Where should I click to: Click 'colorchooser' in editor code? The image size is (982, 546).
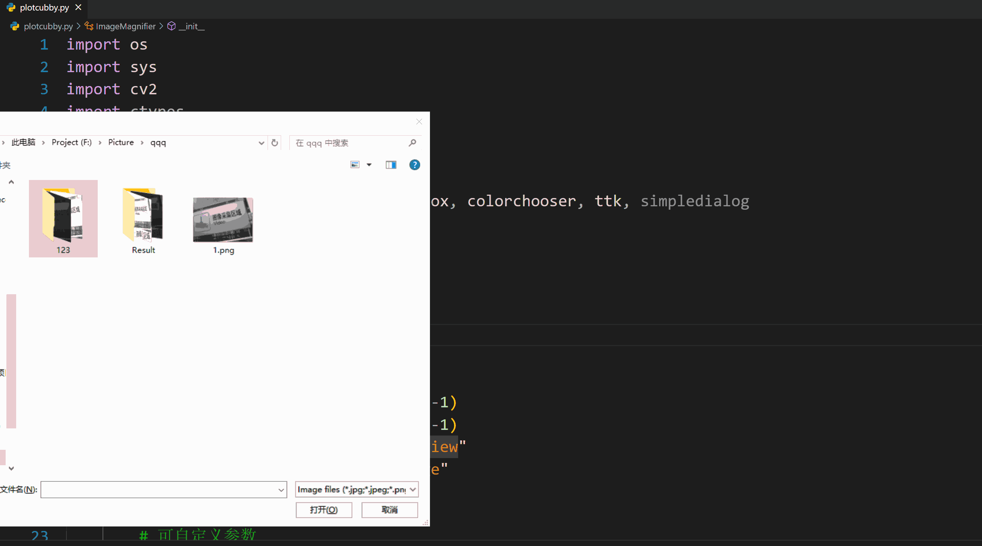click(522, 201)
